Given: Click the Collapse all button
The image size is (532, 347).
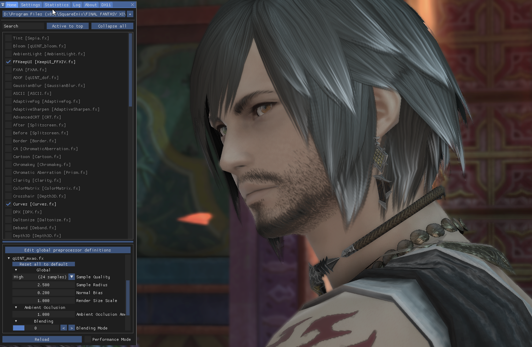Looking at the screenshot, I should (112, 26).
